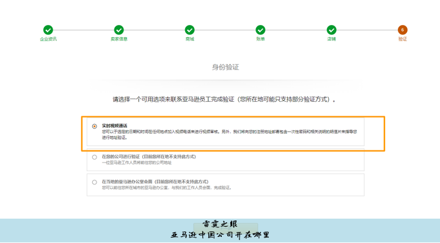Click the 商城 step label
Image resolution: width=440 pixels, height=243 pixels.
tap(189, 39)
